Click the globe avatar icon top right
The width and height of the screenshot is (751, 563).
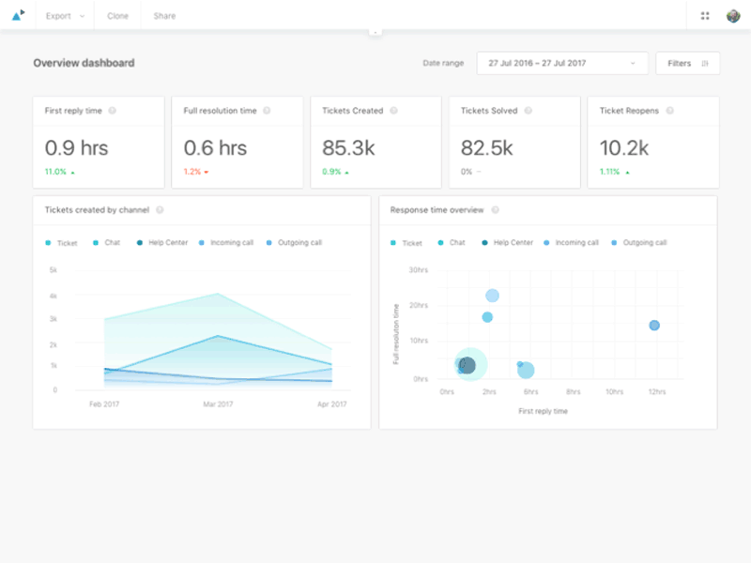731,15
